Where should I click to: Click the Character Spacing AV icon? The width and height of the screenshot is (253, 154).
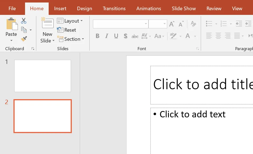pos(144,36)
